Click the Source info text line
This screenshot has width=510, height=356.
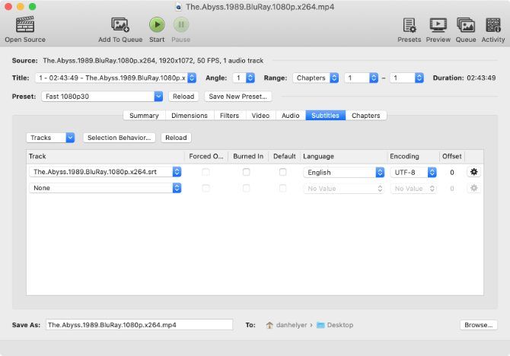[153, 61]
